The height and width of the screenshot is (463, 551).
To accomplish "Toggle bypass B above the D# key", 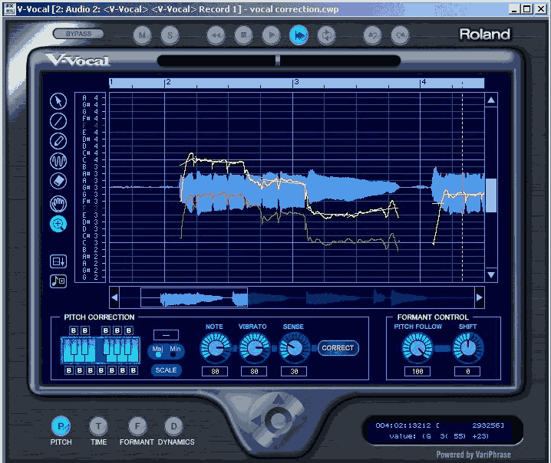I will point(84,330).
